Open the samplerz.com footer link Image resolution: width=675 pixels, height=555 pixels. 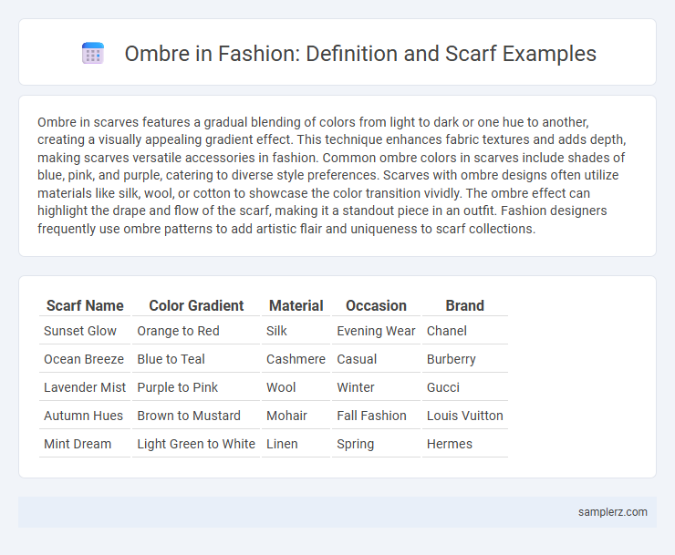(613, 512)
